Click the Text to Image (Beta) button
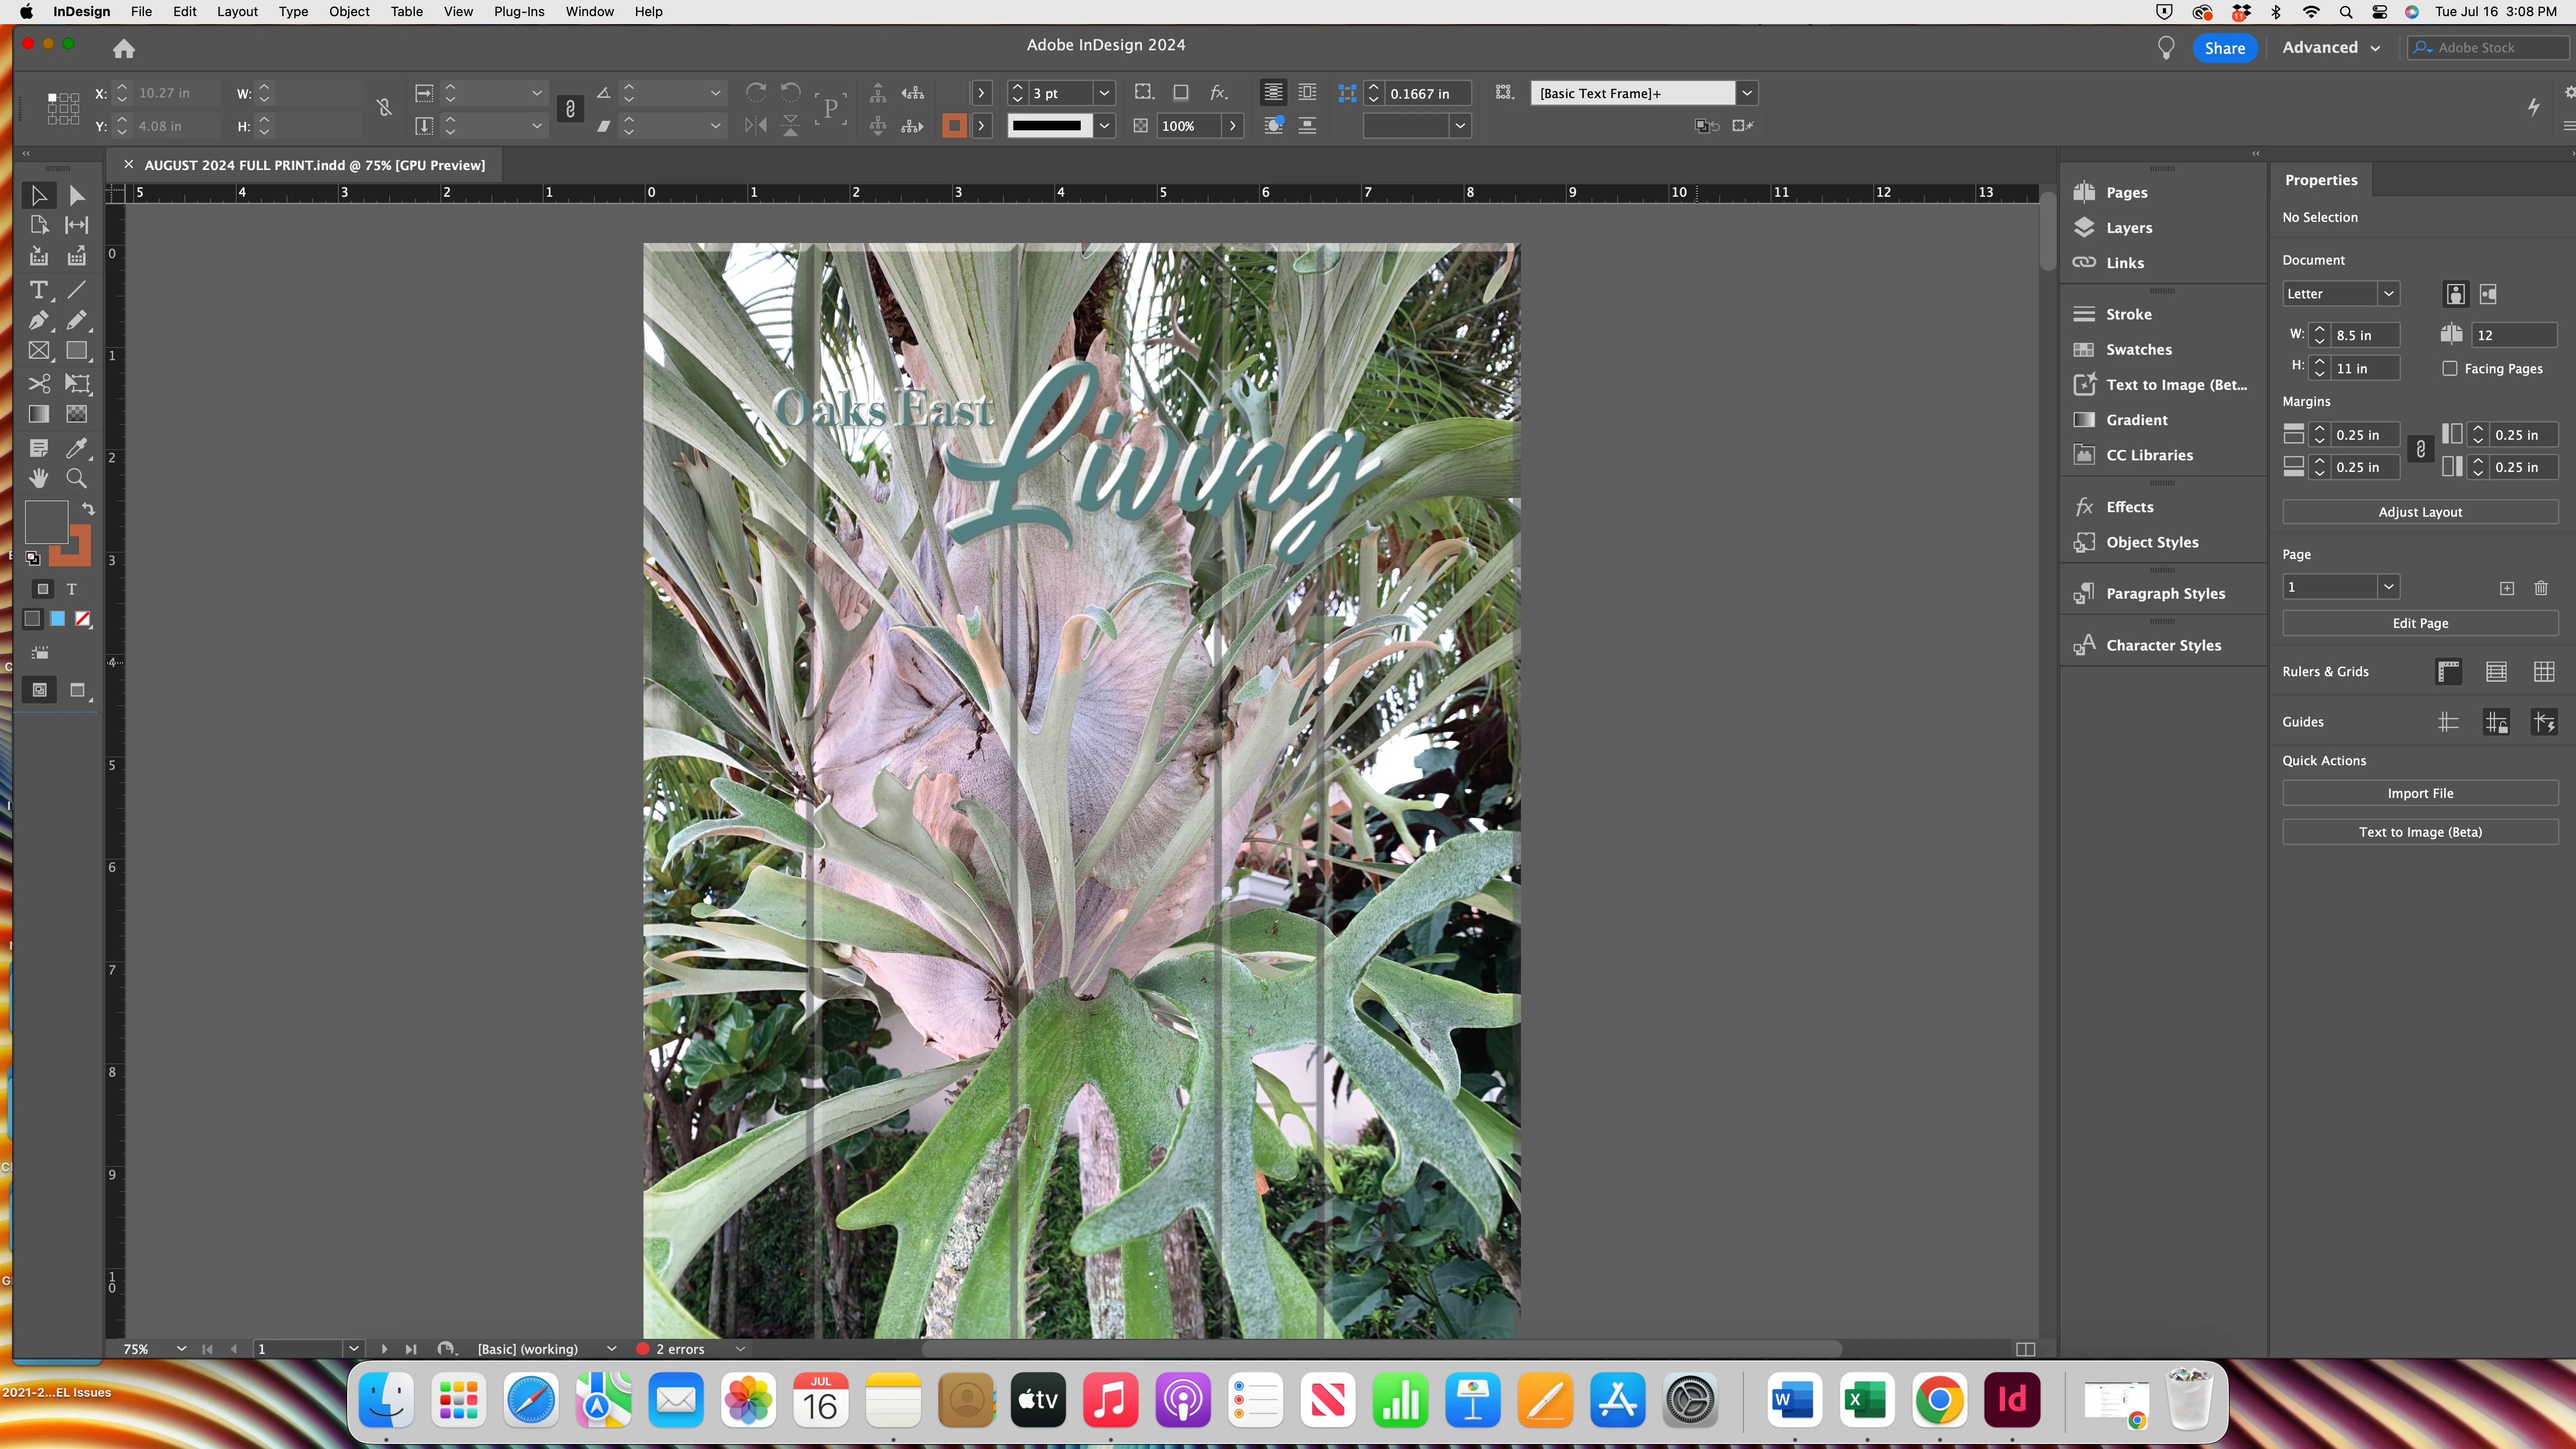 [x=2420, y=832]
